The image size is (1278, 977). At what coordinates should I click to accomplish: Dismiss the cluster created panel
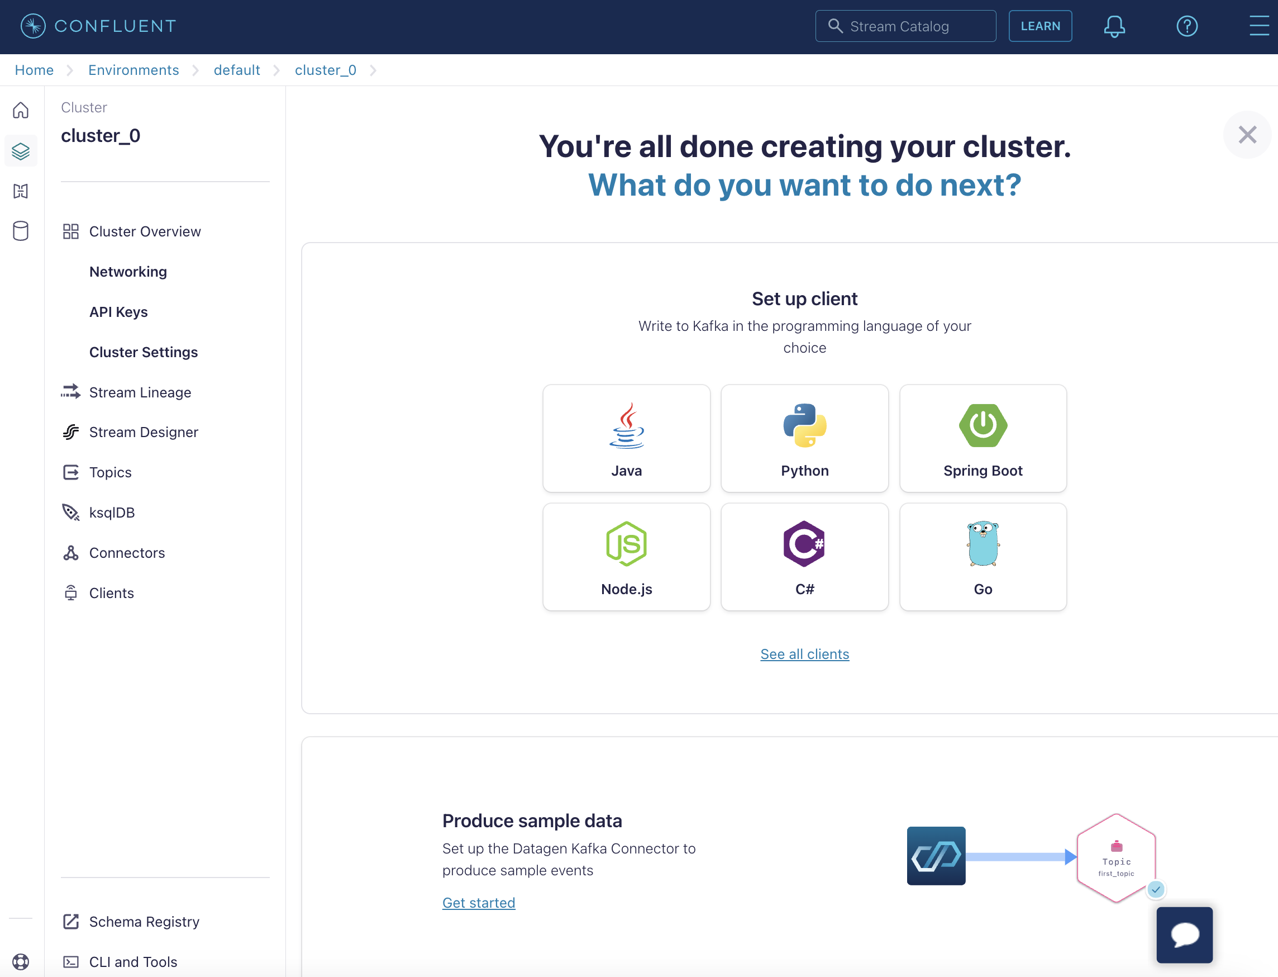pos(1247,135)
